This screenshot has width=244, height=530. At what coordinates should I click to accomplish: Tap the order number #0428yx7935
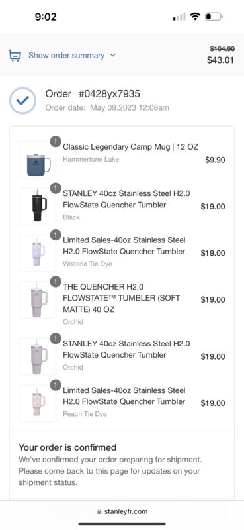(x=109, y=94)
